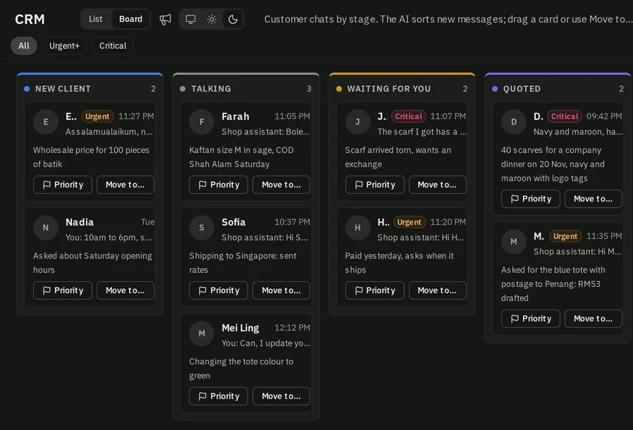This screenshot has height=430, width=633.
Task: Select the system theme monitor icon
Action: coord(190,19)
